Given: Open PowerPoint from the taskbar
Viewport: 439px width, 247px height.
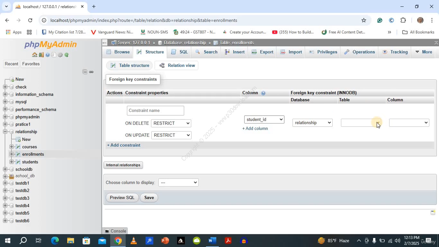Looking at the screenshot, I should point(165,241).
